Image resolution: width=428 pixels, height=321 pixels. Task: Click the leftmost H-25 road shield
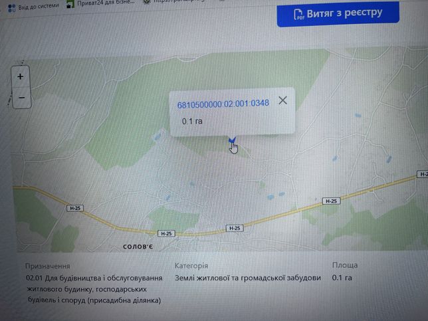[x=75, y=208]
